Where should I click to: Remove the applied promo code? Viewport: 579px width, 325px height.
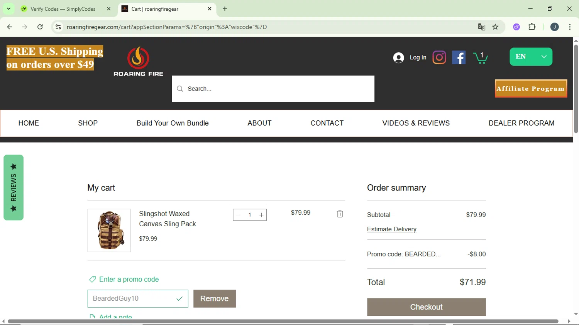(215, 299)
